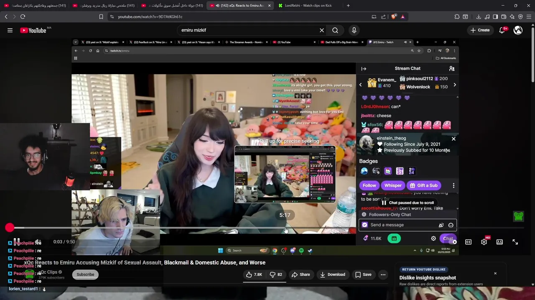Enter full screen on the player
Screen dimensions: 535x300
coord(515,242)
